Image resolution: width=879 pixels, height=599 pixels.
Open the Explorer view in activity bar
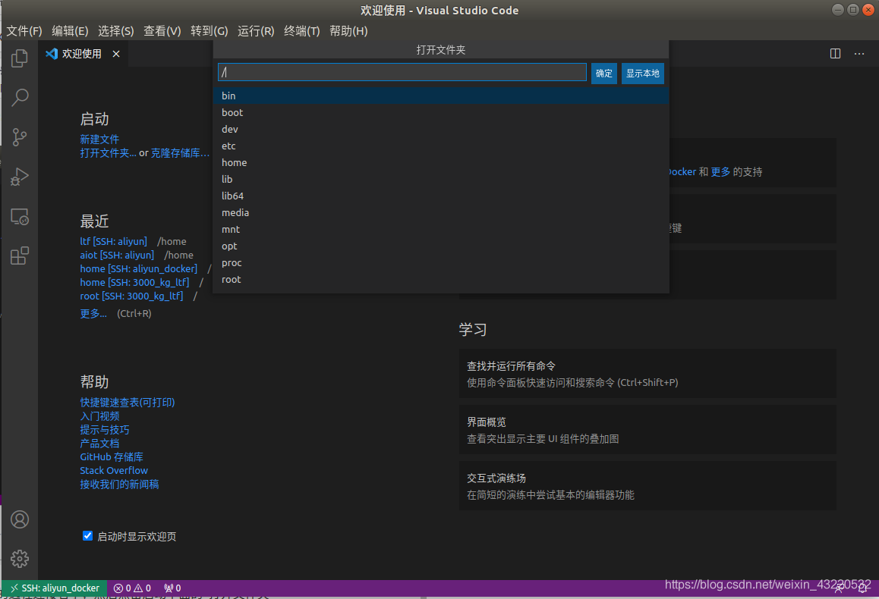point(20,58)
